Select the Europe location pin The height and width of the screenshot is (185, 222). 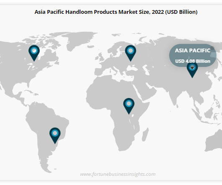click(131, 53)
